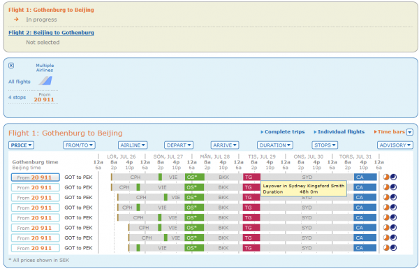Click the blue moon advisory icon in the first flight row
This screenshot has height=269, width=419.
393,177
